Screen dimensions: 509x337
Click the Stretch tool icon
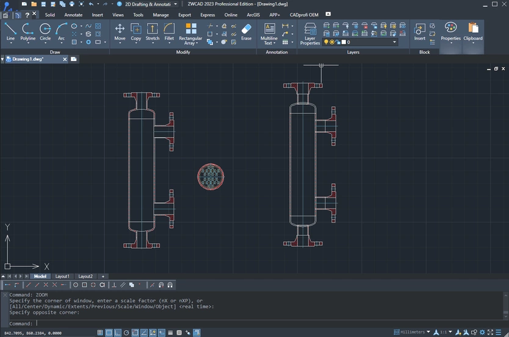152,32
